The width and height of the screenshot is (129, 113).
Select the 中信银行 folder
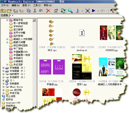(x=18, y=58)
